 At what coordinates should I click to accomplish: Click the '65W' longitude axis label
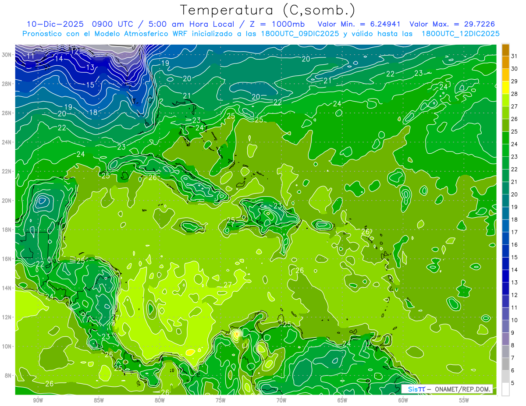(342, 400)
